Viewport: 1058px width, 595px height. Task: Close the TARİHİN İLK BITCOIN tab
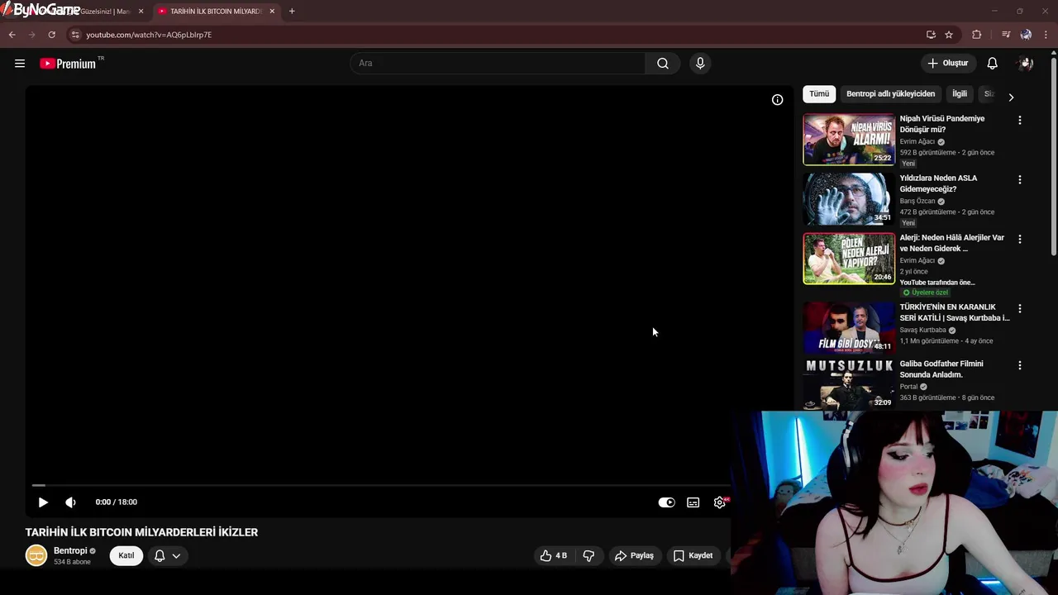tap(272, 12)
